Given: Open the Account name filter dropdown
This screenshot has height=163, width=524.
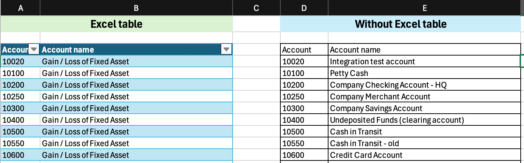Looking at the screenshot, I should (226, 49).
